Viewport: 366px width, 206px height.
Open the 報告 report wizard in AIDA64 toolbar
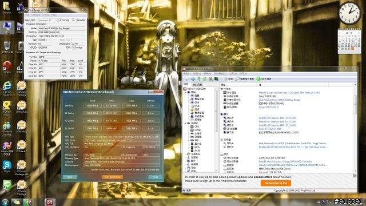[228, 79]
